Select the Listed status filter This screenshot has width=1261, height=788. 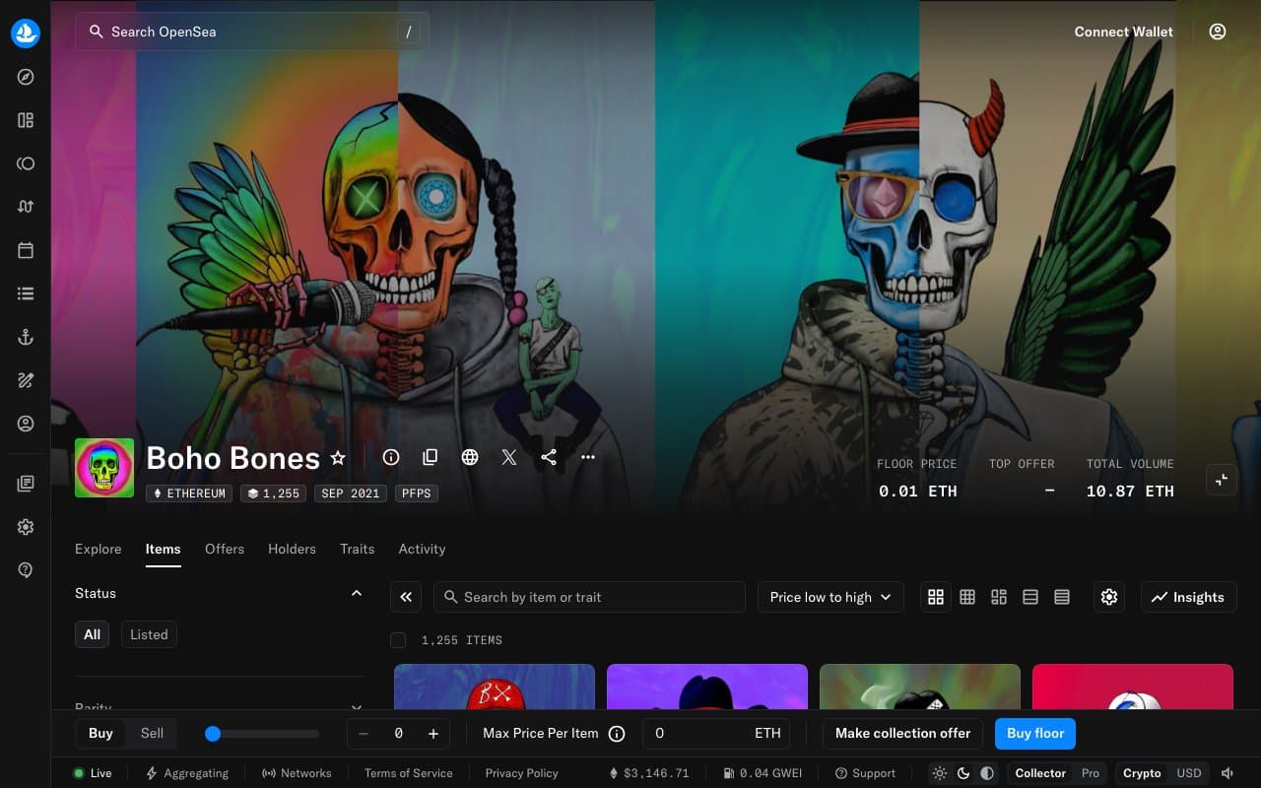[x=149, y=634]
